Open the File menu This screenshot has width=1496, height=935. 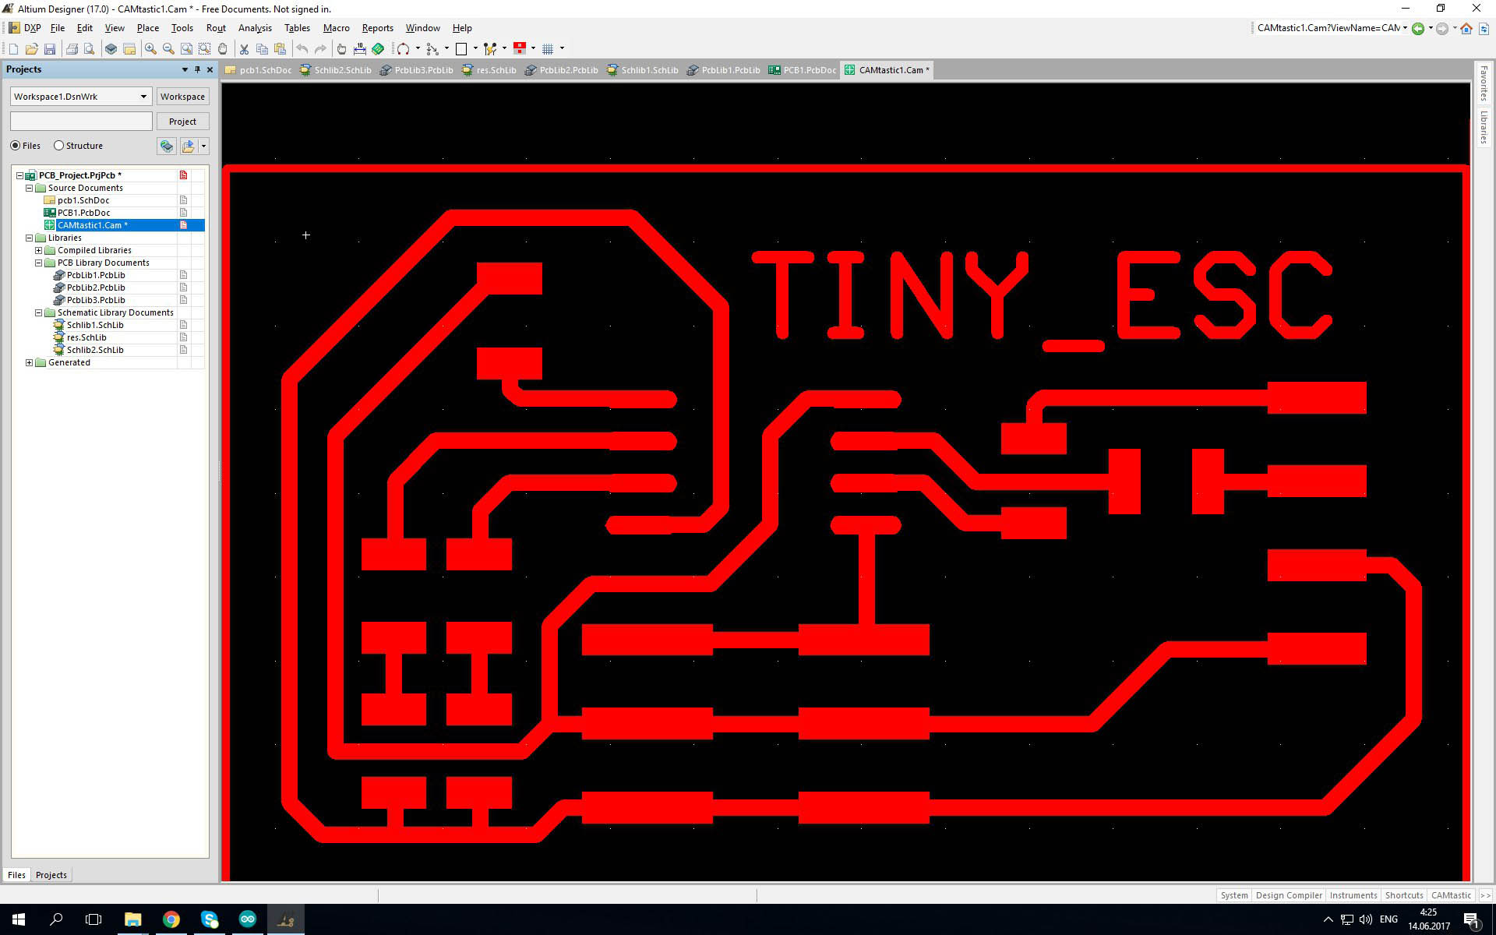click(x=58, y=28)
